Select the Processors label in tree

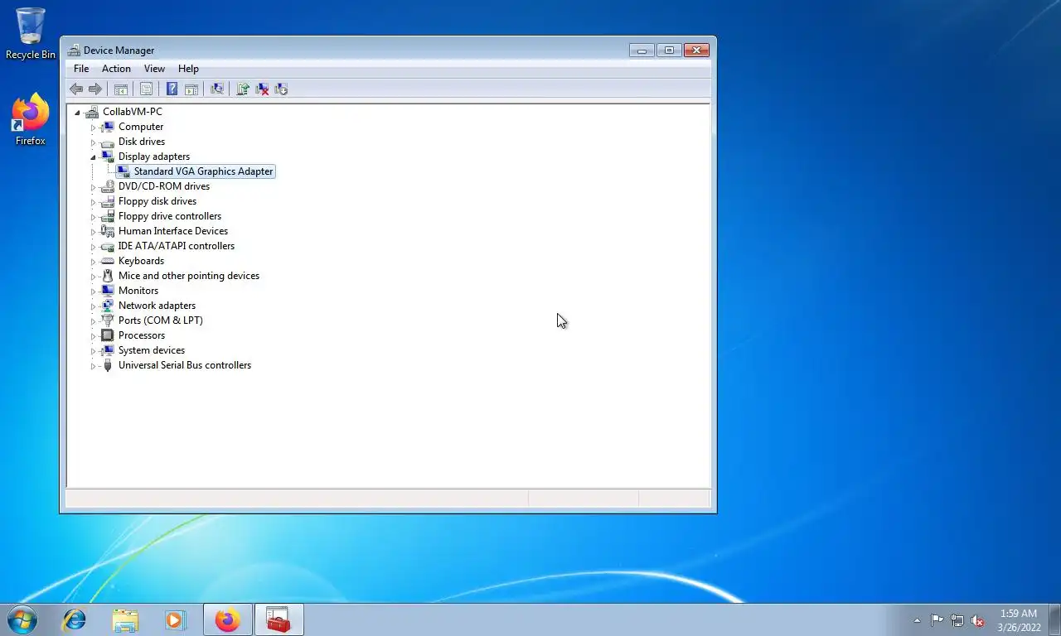(142, 335)
